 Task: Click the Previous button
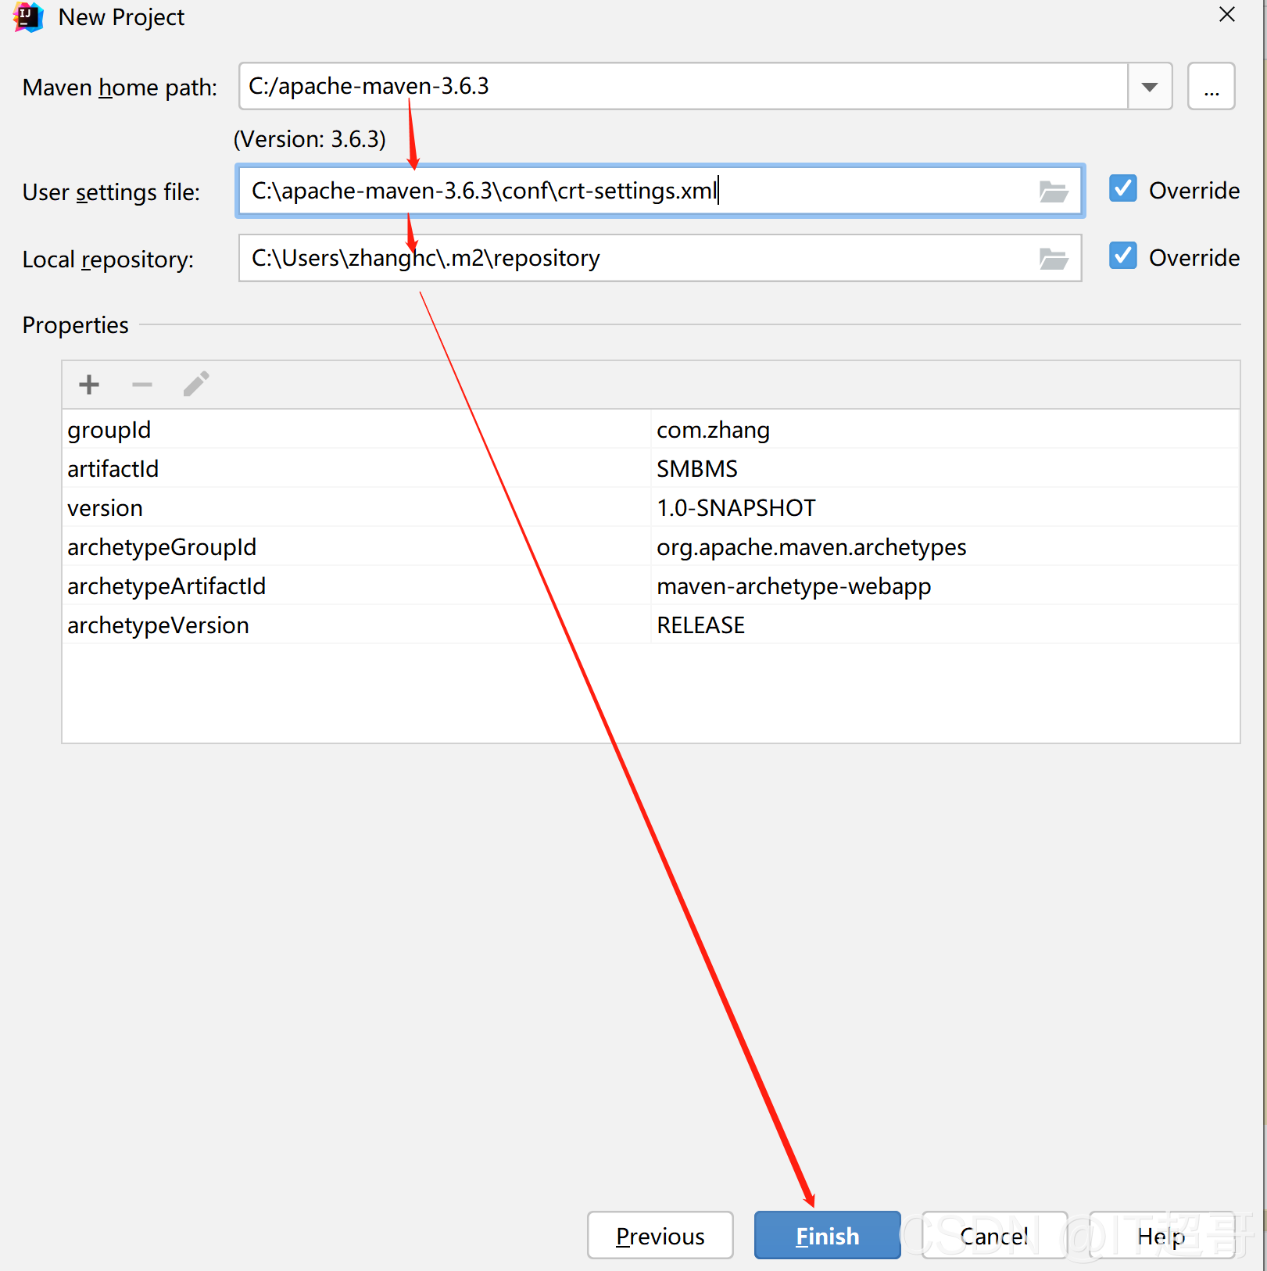pyautogui.click(x=660, y=1235)
